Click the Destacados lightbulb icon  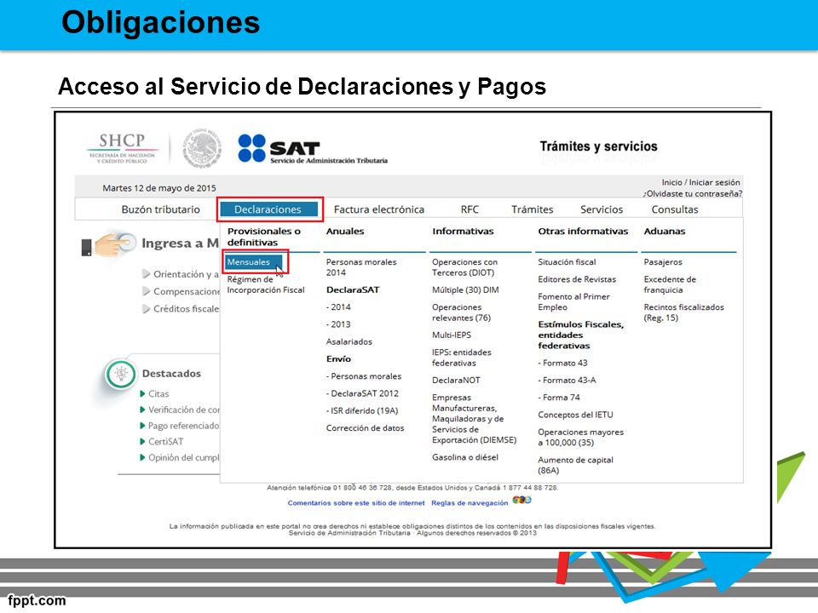tap(121, 374)
